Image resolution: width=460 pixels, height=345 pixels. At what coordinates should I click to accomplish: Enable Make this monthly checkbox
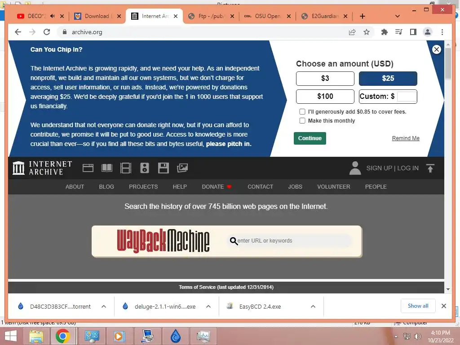pyautogui.click(x=302, y=120)
